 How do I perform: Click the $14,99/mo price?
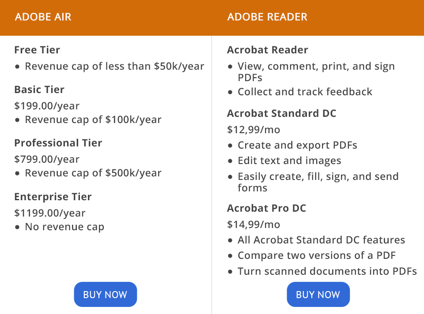pyautogui.click(x=254, y=224)
